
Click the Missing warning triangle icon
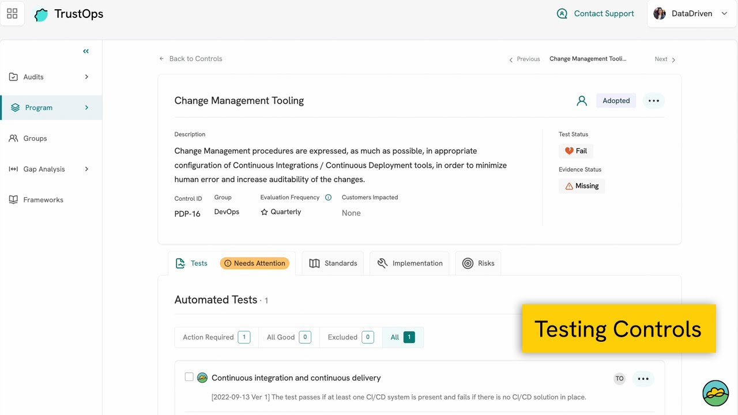pos(569,186)
